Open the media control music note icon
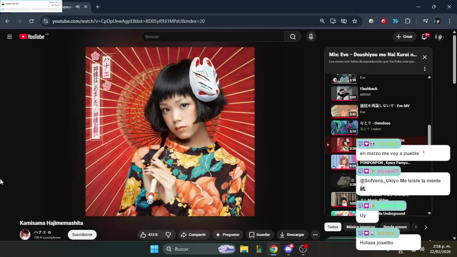Screen dimensions: 457x257 pyautogui.click(x=425, y=21)
